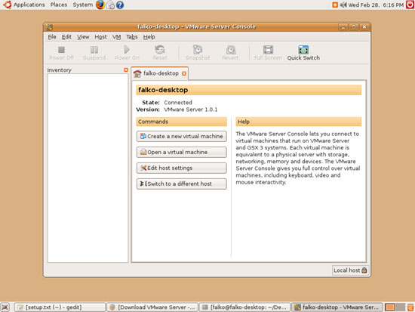Screen dimensions: 415x312
Task: Open the File menu
Action: point(52,37)
